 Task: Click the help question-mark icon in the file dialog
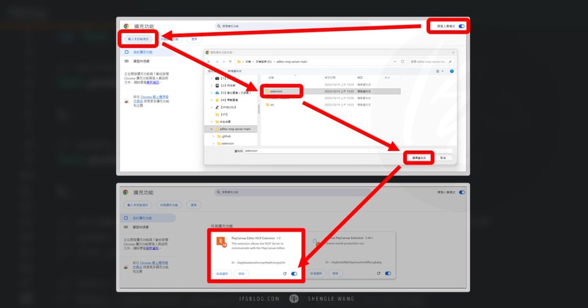(451, 71)
